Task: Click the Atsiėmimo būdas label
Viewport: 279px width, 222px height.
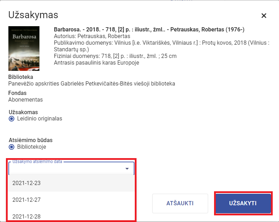Action: click(x=30, y=140)
